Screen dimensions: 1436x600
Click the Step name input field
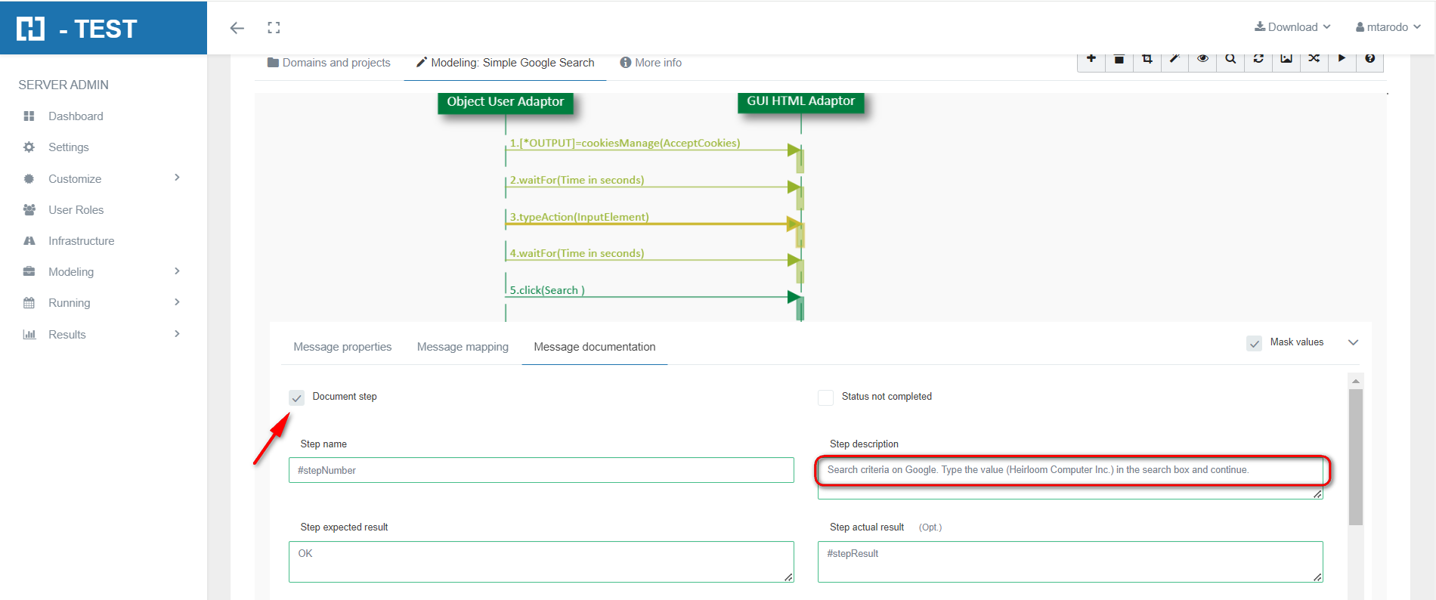pyautogui.click(x=541, y=470)
